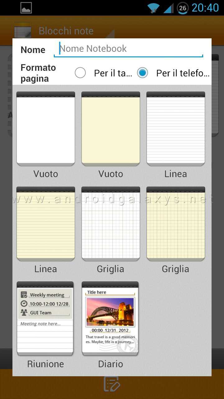224x399 pixels.
Task: Tap the new note pencil icon
Action: 111,384
